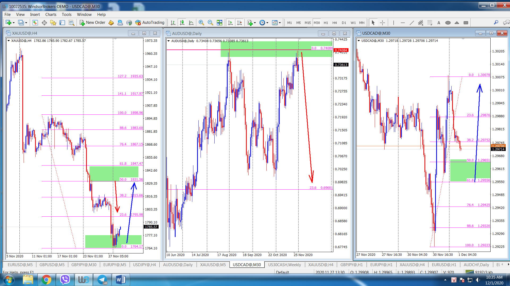Open the Navigator favorites folder icon

pos(53,23)
